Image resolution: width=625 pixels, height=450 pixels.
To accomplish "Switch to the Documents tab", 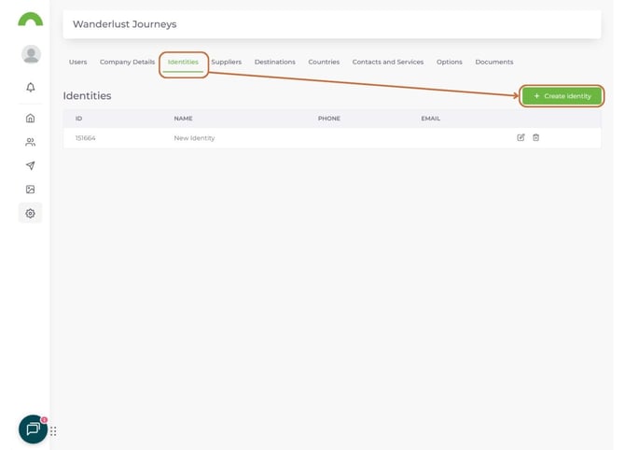I will click(x=493, y=62).
